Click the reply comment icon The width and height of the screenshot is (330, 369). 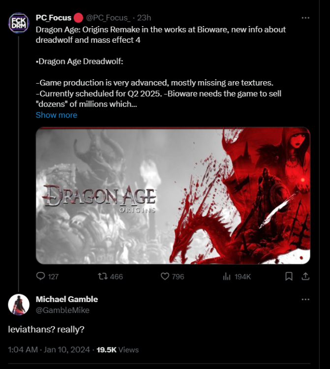pyautogui.click(x=41, y=276)
